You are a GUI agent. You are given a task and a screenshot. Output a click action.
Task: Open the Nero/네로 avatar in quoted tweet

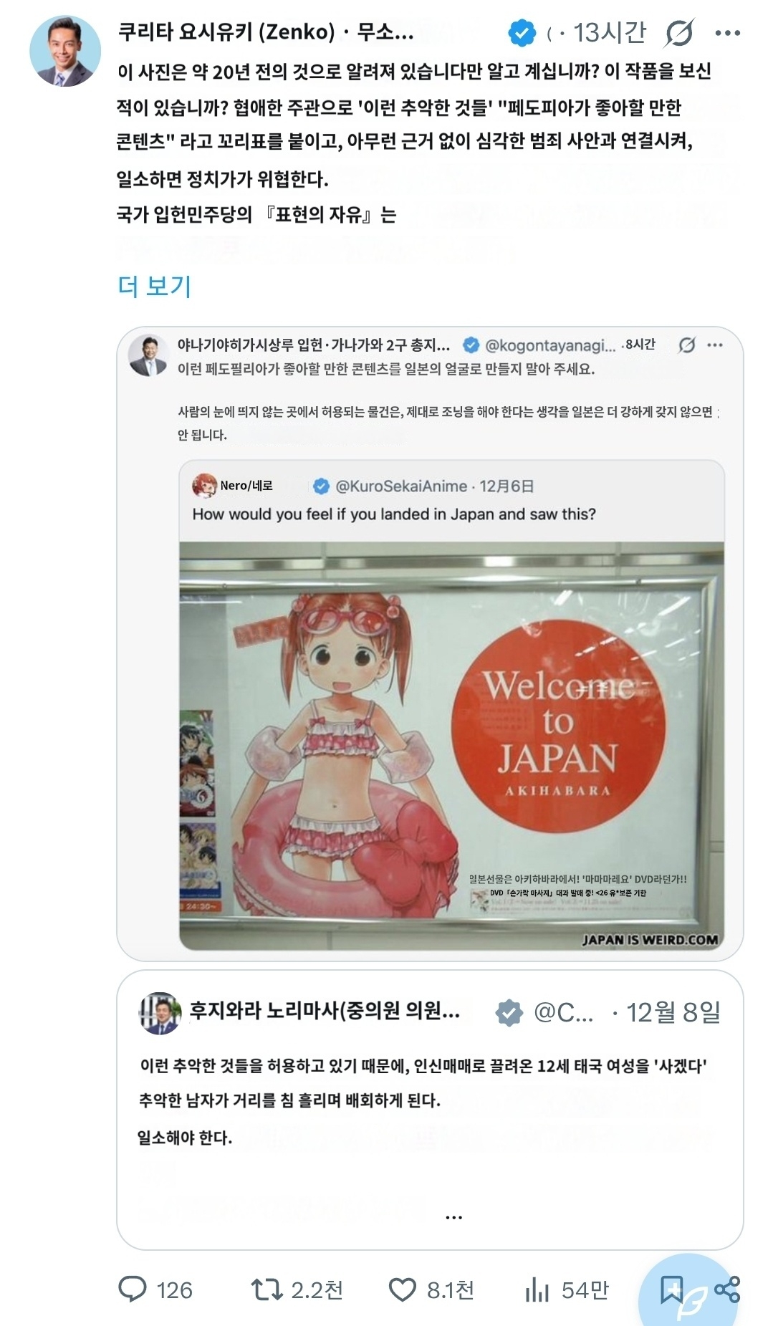click(x=204, y=486)
